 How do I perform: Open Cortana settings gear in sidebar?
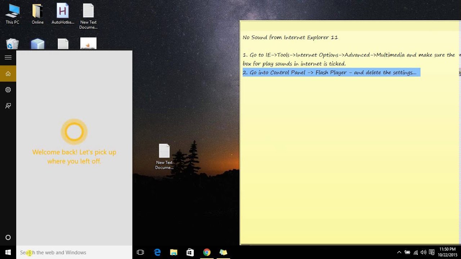(x=8, y=90)
